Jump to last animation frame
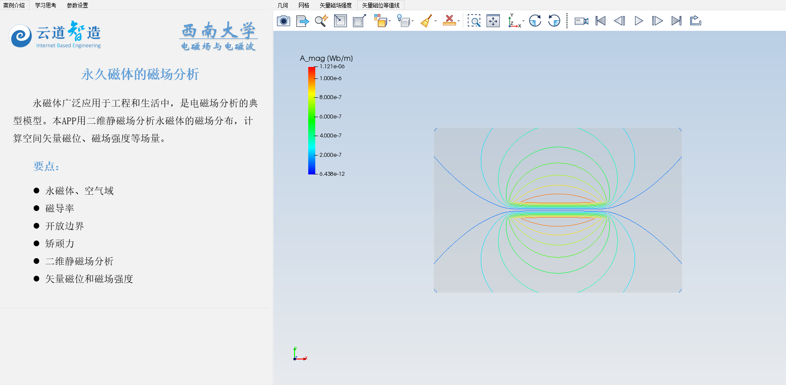The height and width of the screenshot is (385, 786). pyautogui.click(x=676, y=21)
